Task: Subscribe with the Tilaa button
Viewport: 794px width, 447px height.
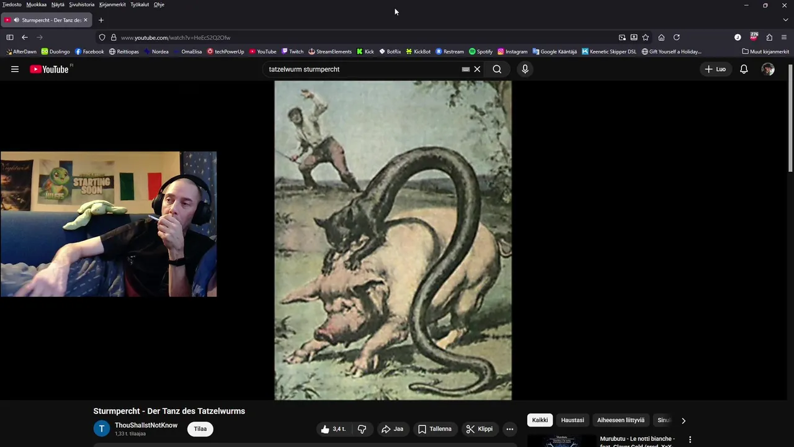Action: pyautogui.click(x=200, y=429)
